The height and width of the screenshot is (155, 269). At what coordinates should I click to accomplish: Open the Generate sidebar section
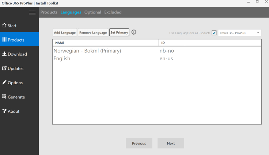coord(16,97)
